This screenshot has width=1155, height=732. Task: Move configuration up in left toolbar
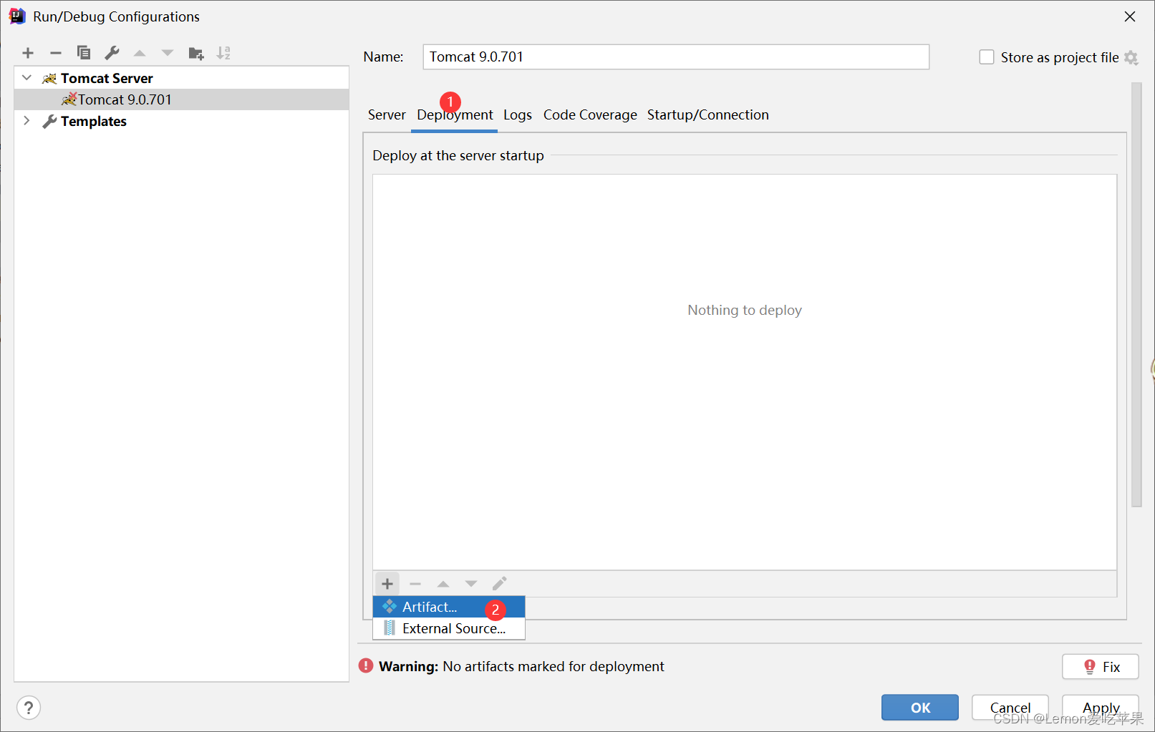pyautogui.click(x=140, y=53)
